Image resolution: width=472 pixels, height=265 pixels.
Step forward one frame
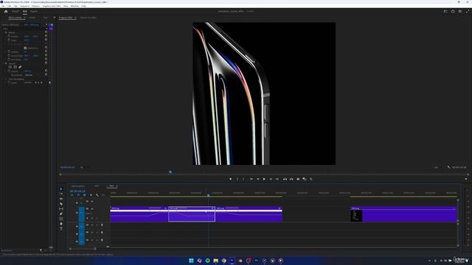click(271, 179)
